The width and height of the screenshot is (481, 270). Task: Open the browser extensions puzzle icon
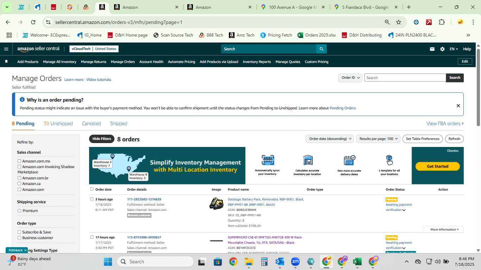pyautogui.click(x=442, y=22)
